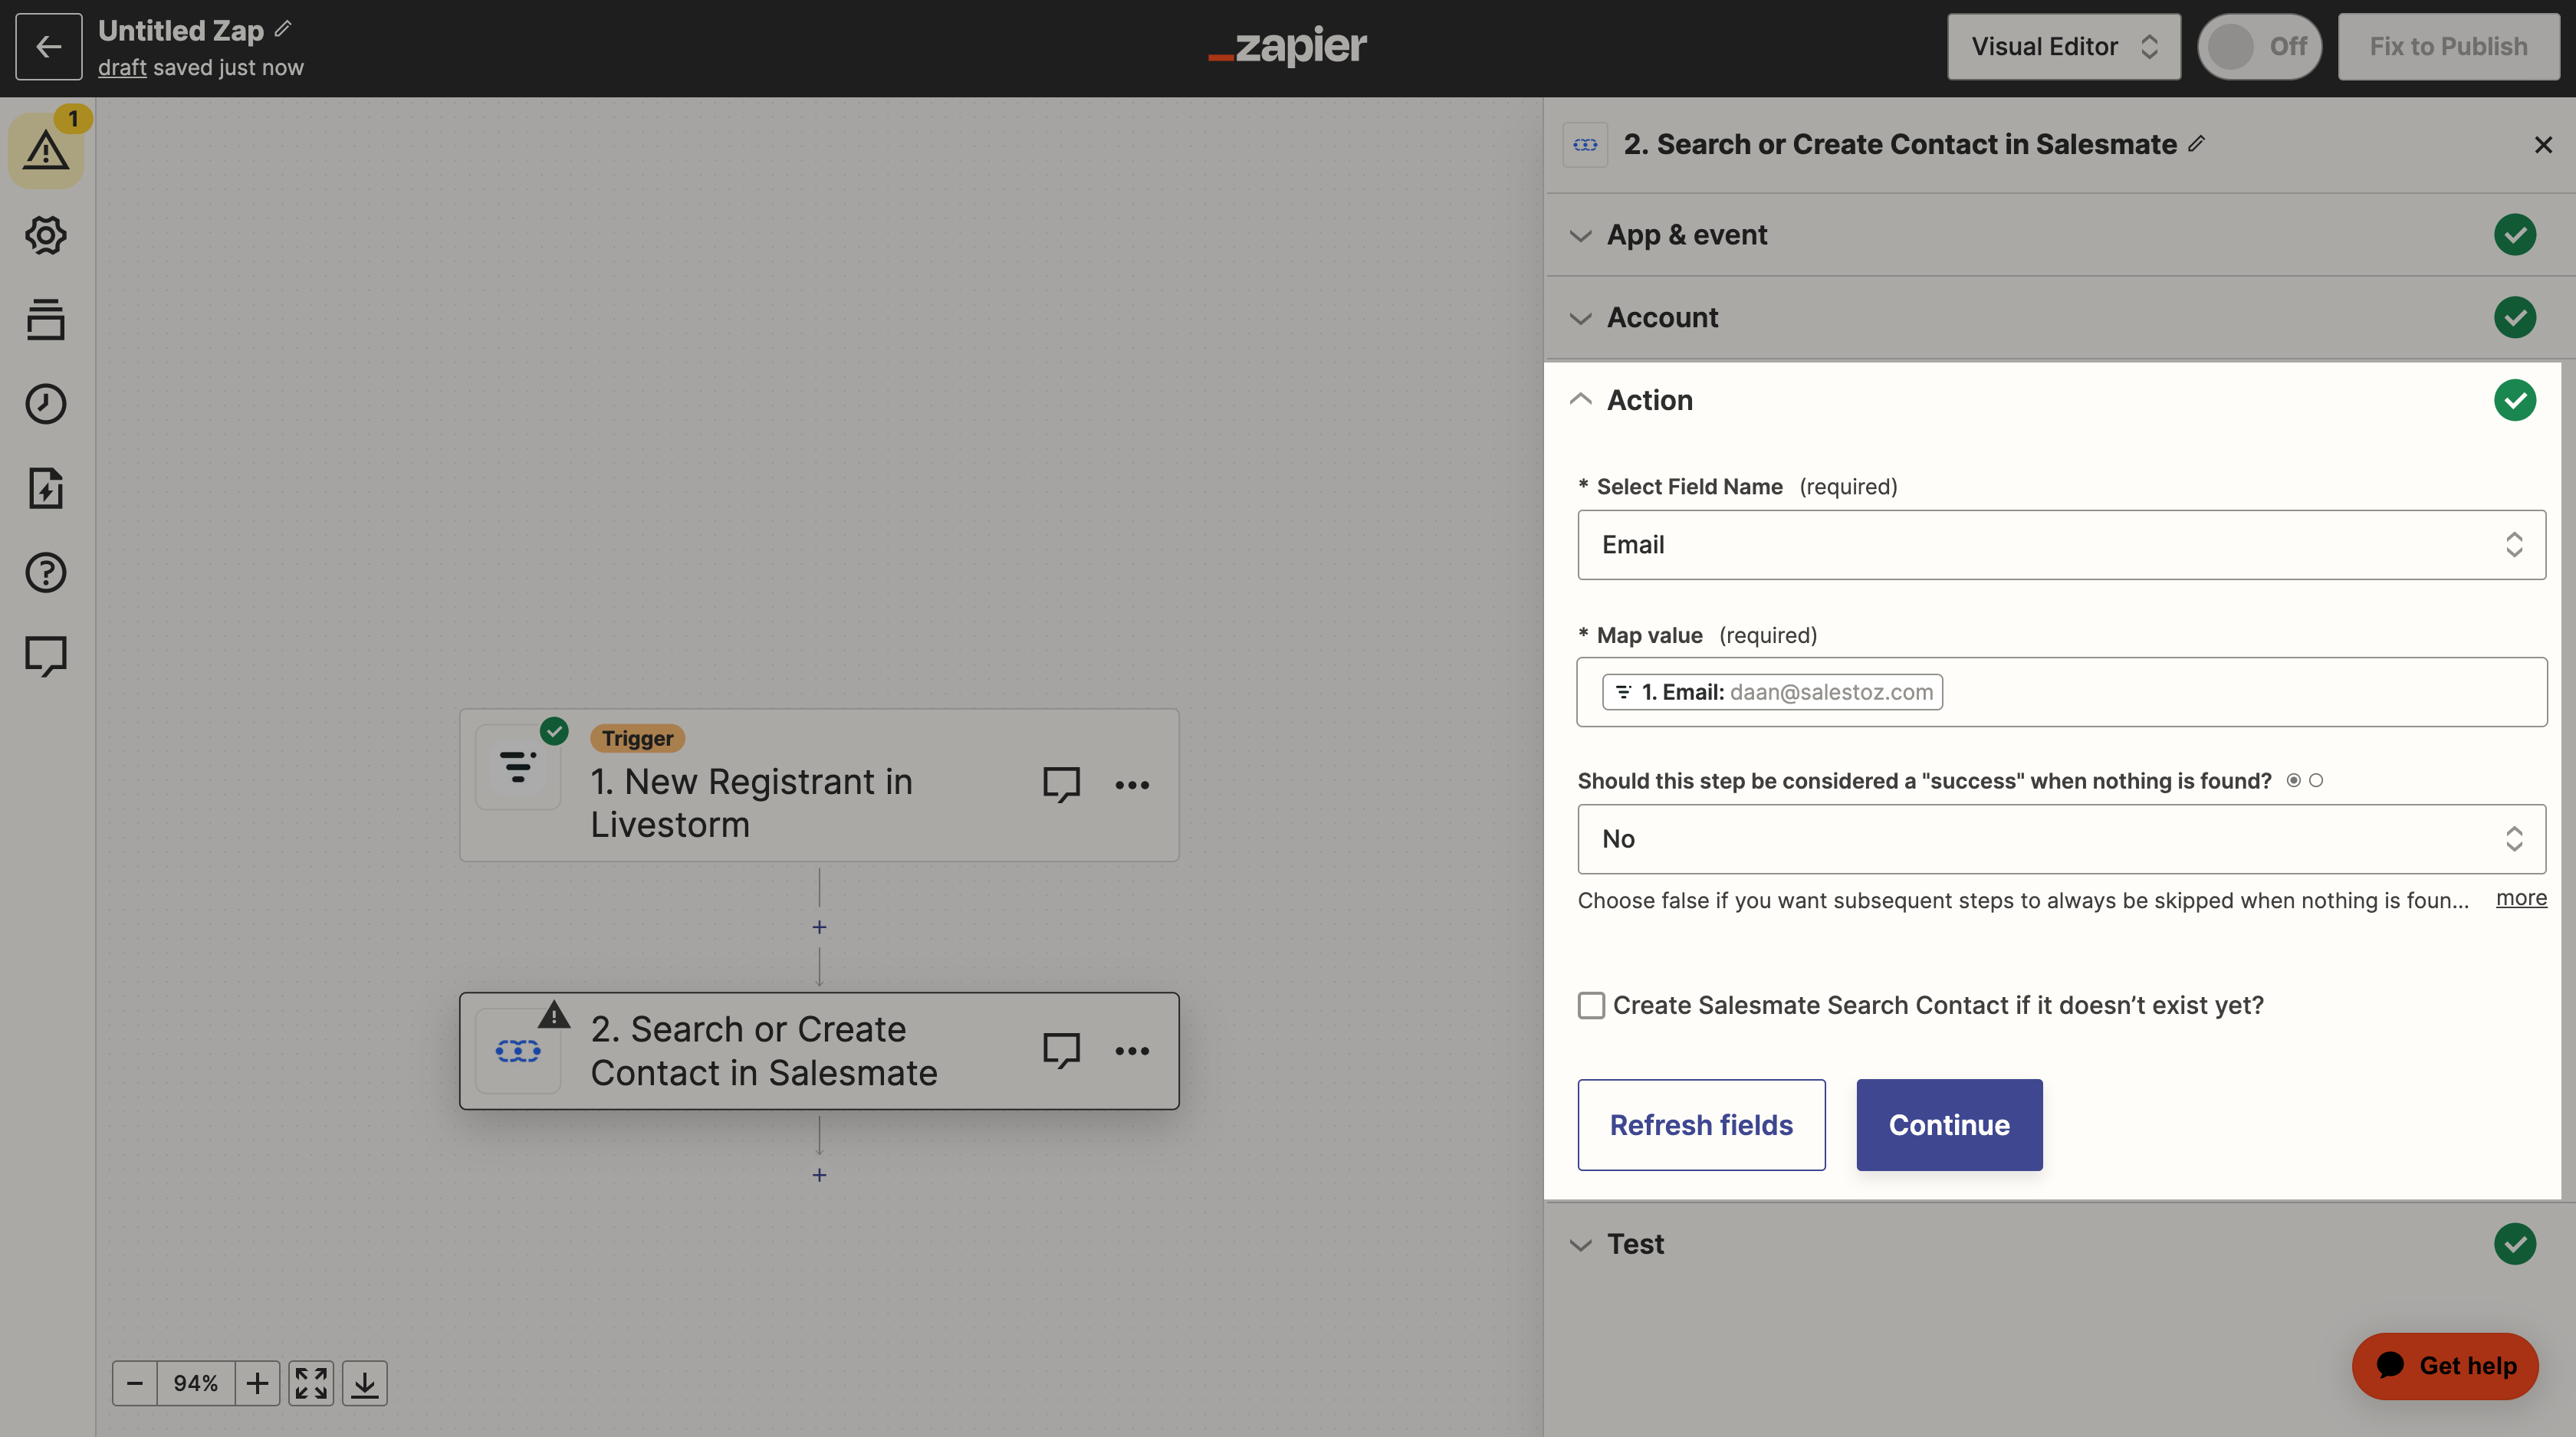Open Zap settings gear icon
The height and width of the screenshot is (1437, 2576).
[x=46, y=236]
